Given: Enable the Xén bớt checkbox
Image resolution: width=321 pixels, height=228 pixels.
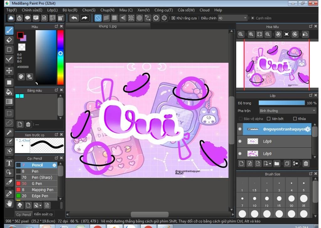Looking at the screenshot, I should (268, 119).
